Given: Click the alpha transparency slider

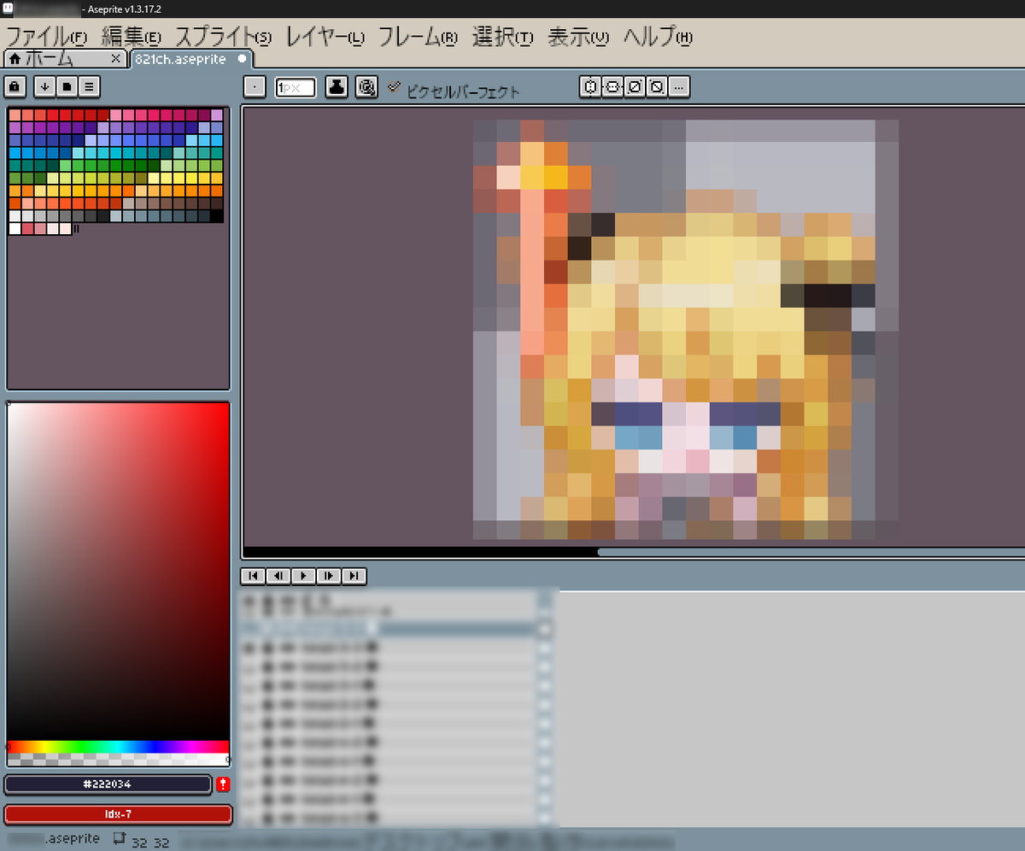Looking at the screenshot, I should point(118,759).
